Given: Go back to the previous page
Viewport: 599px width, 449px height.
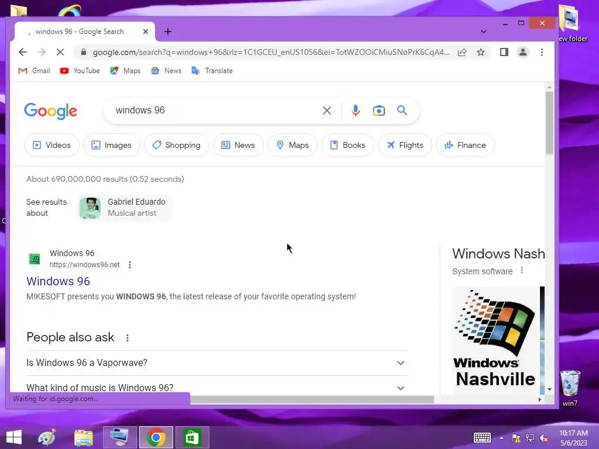Looking at the screenshot, I should [23, 52].
